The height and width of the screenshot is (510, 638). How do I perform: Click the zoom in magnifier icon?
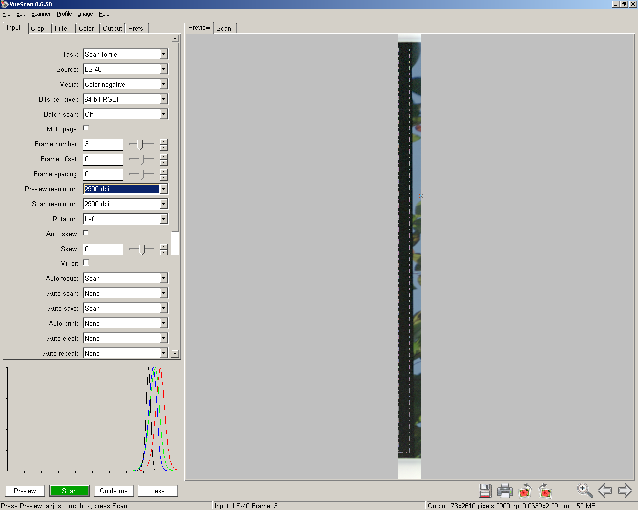pyautogui.click(x=585, y=490)
